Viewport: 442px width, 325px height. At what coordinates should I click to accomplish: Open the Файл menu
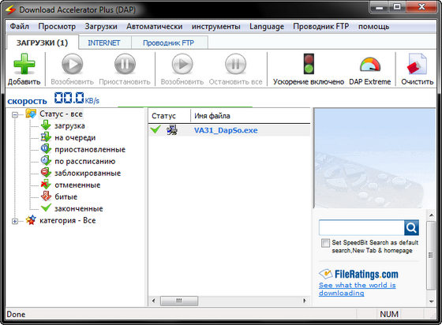[x=19, y=27]
